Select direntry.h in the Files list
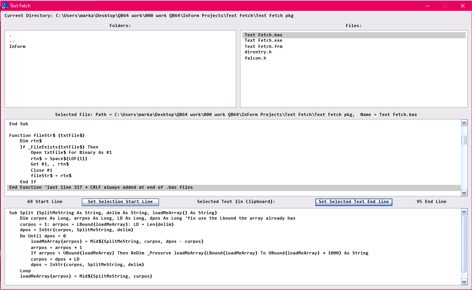This screenshot has width=472, height=290. click(258, 52)
